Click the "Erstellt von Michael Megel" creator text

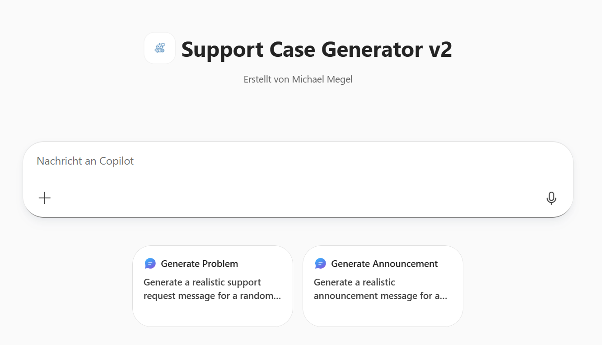click(298, 79)
